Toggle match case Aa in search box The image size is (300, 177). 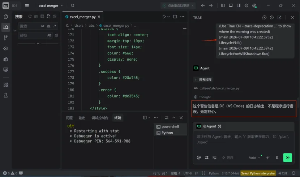tap(43, 26)
